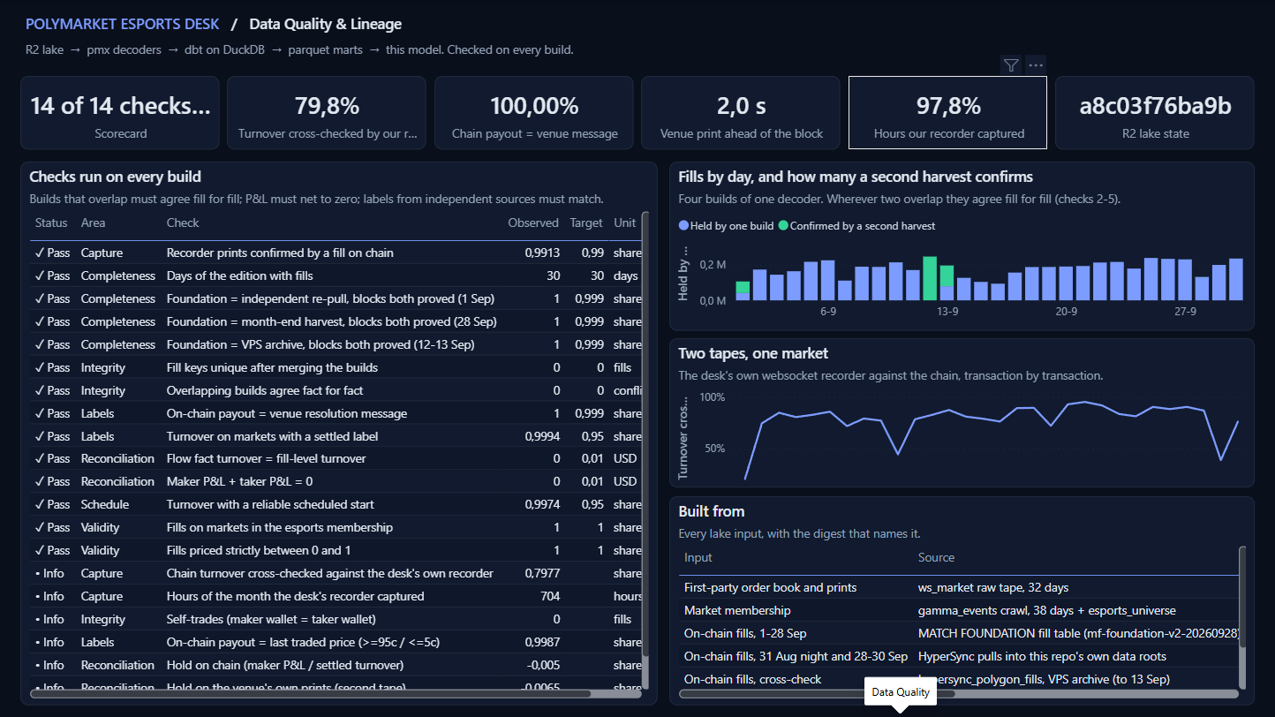This screenshot has height=717, width=1275.
Task: Click the 'Two tapes, one market' chart title
Action: pyautogui.click(x=753, y=353)
